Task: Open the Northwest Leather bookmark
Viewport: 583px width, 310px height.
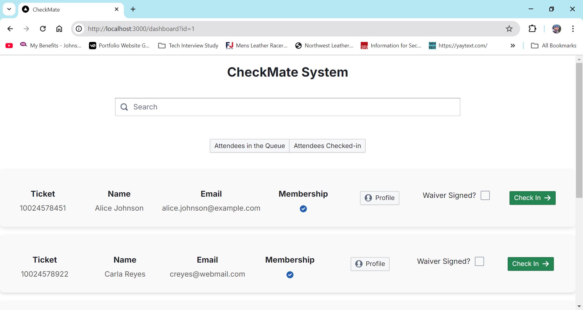Action: pyautogui.click(x=325, y=46)
